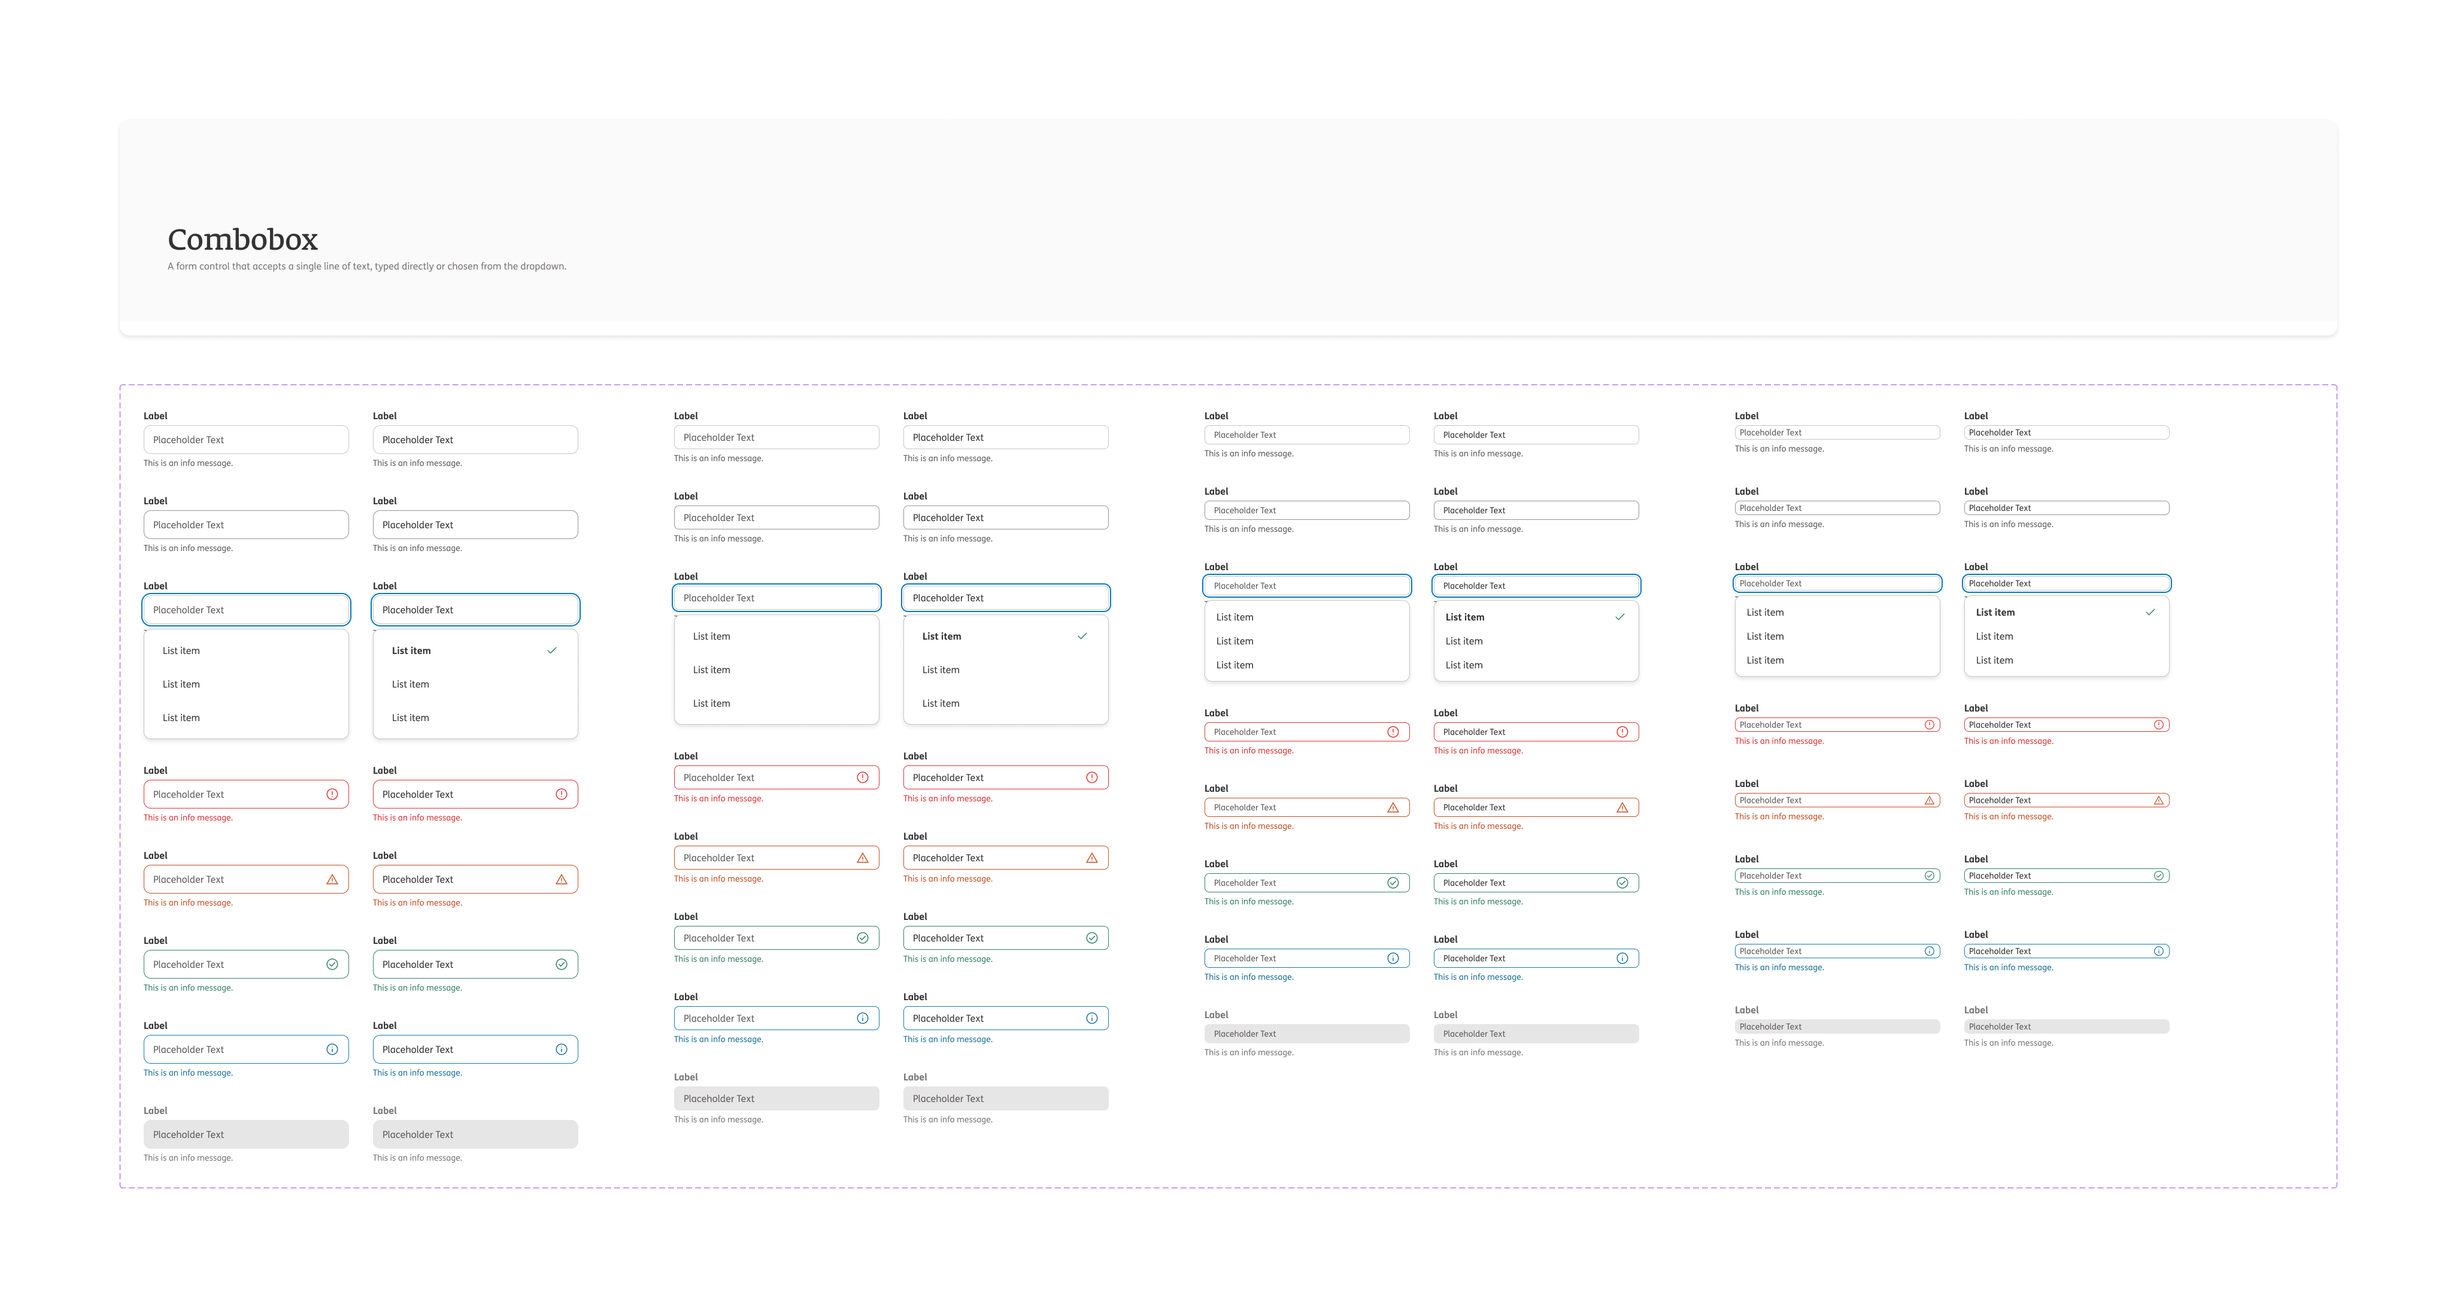Click green success icon in medium second-column combobox
This screenshot has height=1308, width=2457.
click(x=1091, y=938)
